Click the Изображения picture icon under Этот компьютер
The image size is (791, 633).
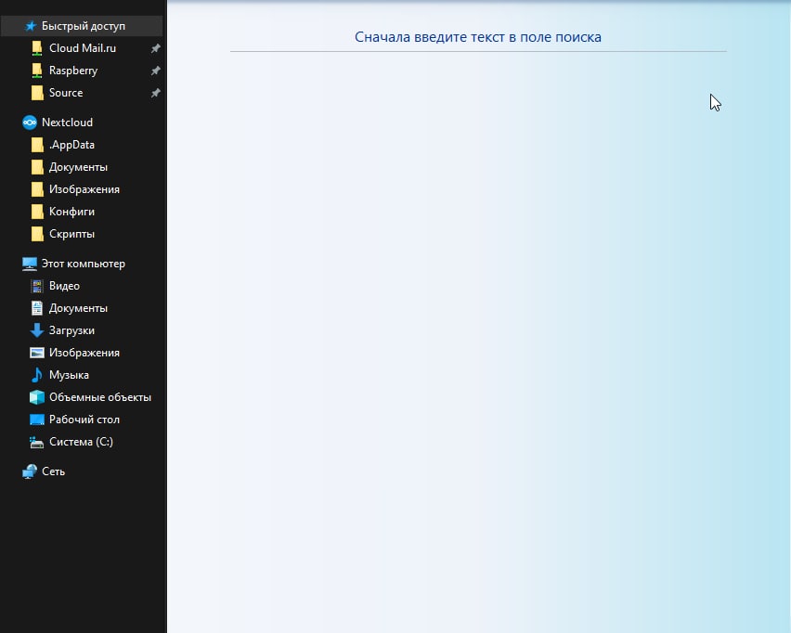pos(37,353)
